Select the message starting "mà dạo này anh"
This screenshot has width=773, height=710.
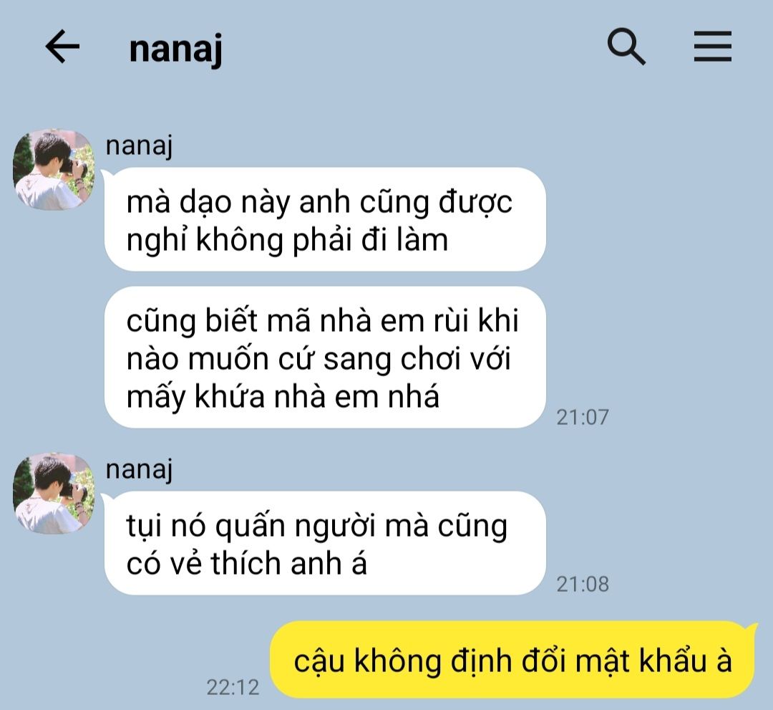click(x=325, y=219)
